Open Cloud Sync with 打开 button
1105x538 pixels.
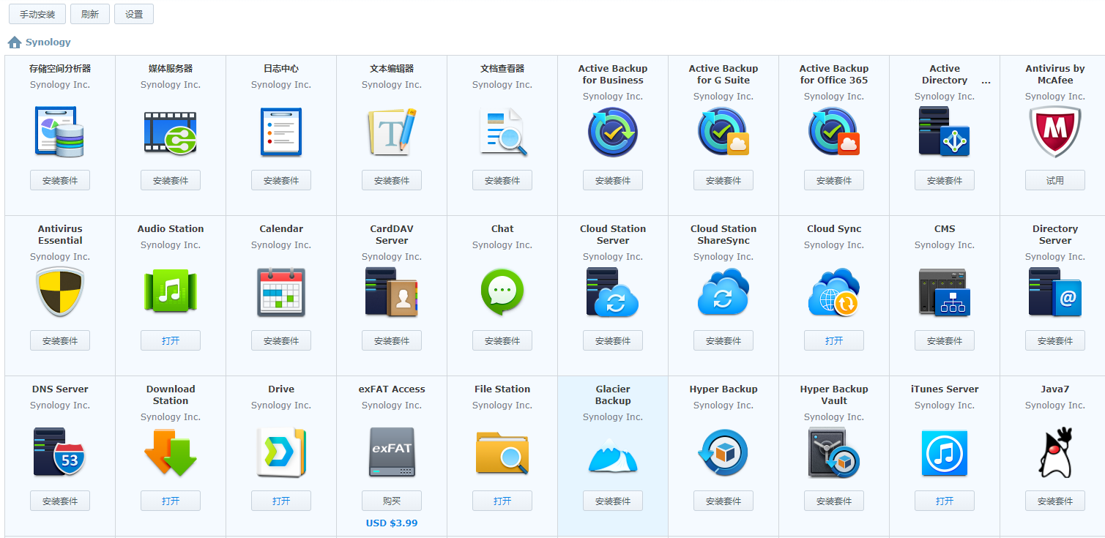click(x=834, y=340)
